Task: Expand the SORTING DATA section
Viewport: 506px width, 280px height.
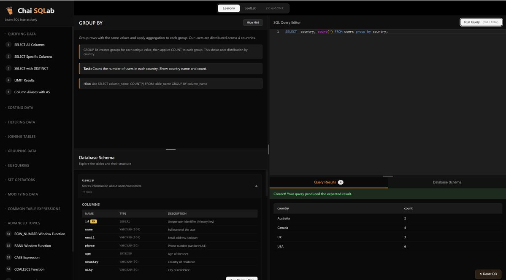Action: 20,108
